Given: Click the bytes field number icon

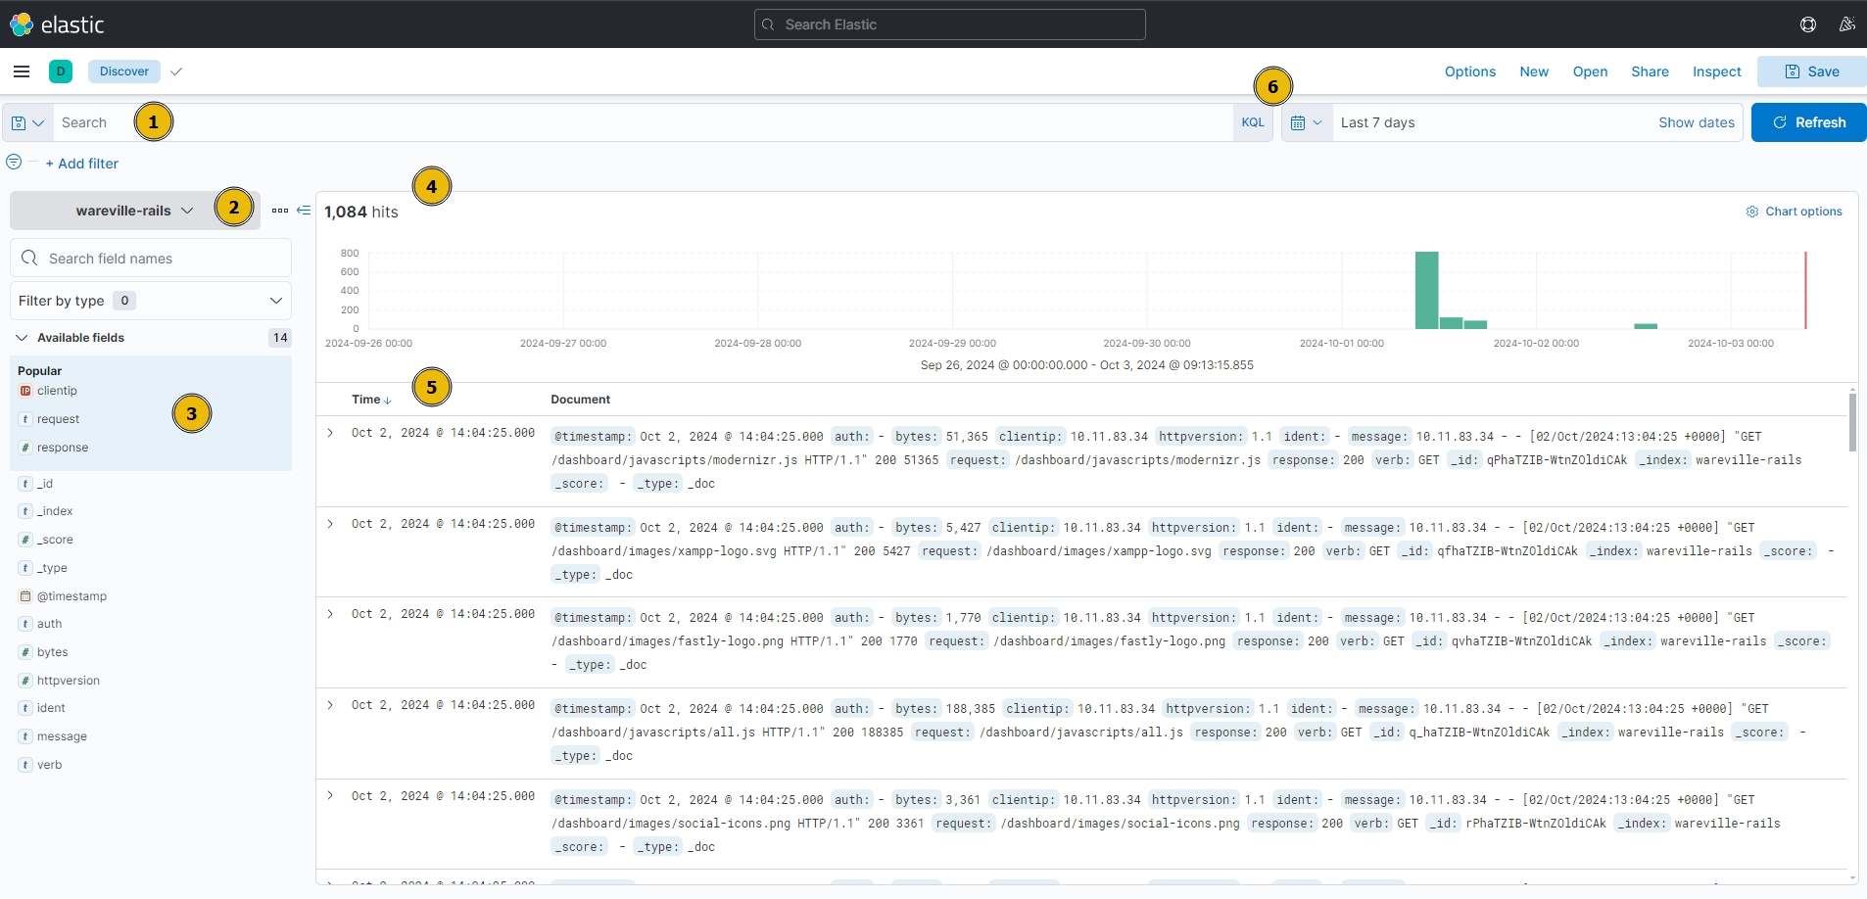Looking at the screenshot, I should pos(25,652).
